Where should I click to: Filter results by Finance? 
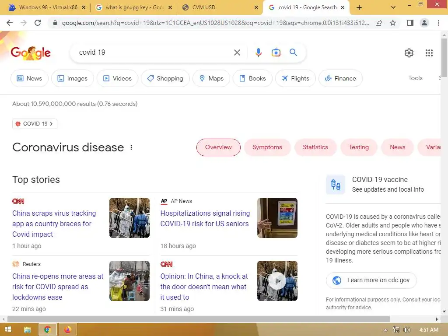[340, 78]
